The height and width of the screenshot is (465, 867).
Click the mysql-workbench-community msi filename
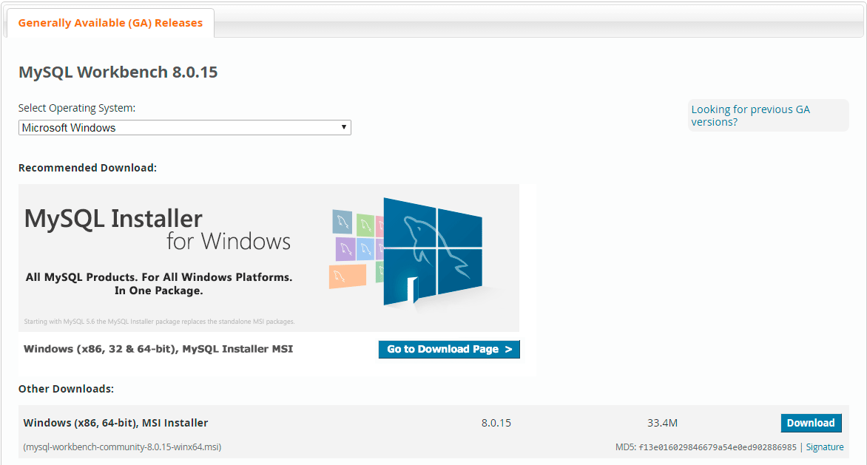(122, 447)
